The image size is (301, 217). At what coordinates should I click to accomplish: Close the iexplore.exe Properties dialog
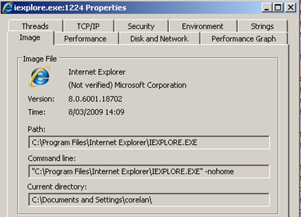point(291,7)
